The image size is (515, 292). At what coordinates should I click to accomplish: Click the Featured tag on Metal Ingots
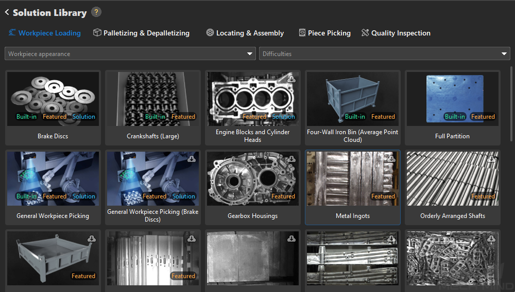[x=383, y=196]
